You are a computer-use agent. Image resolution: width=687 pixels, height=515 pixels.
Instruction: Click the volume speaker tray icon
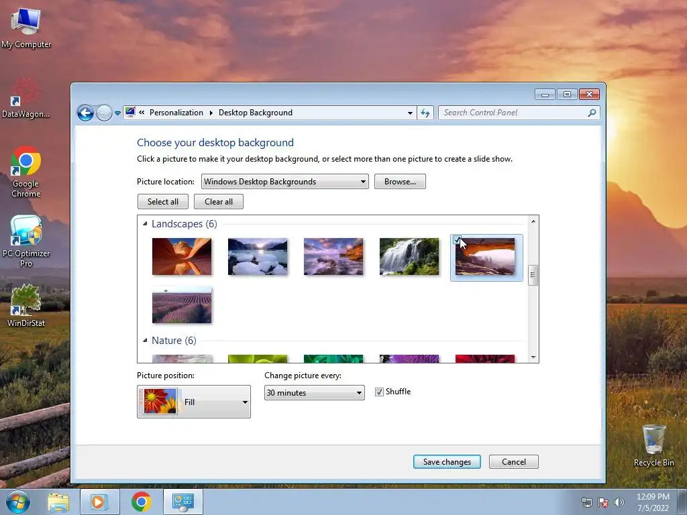[x=619, y=502]
